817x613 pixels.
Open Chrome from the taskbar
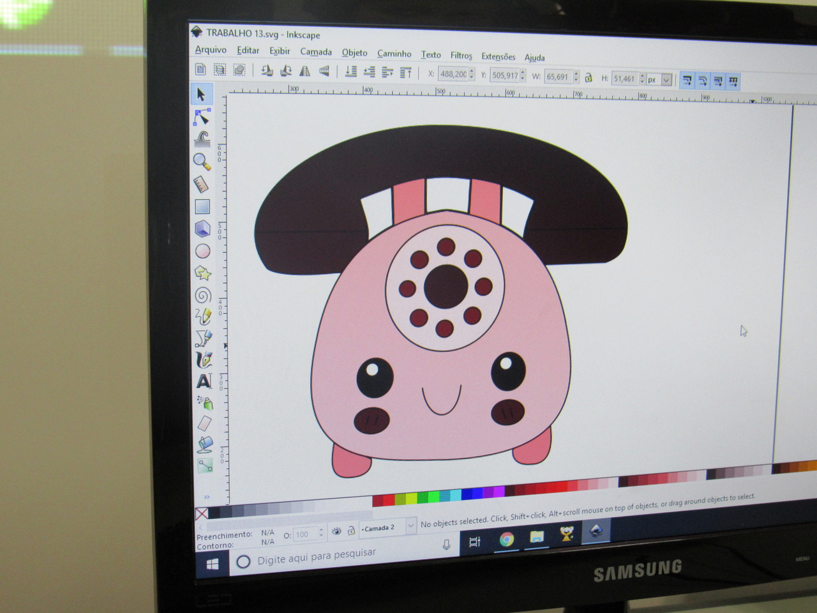click(x=506, y=540)
